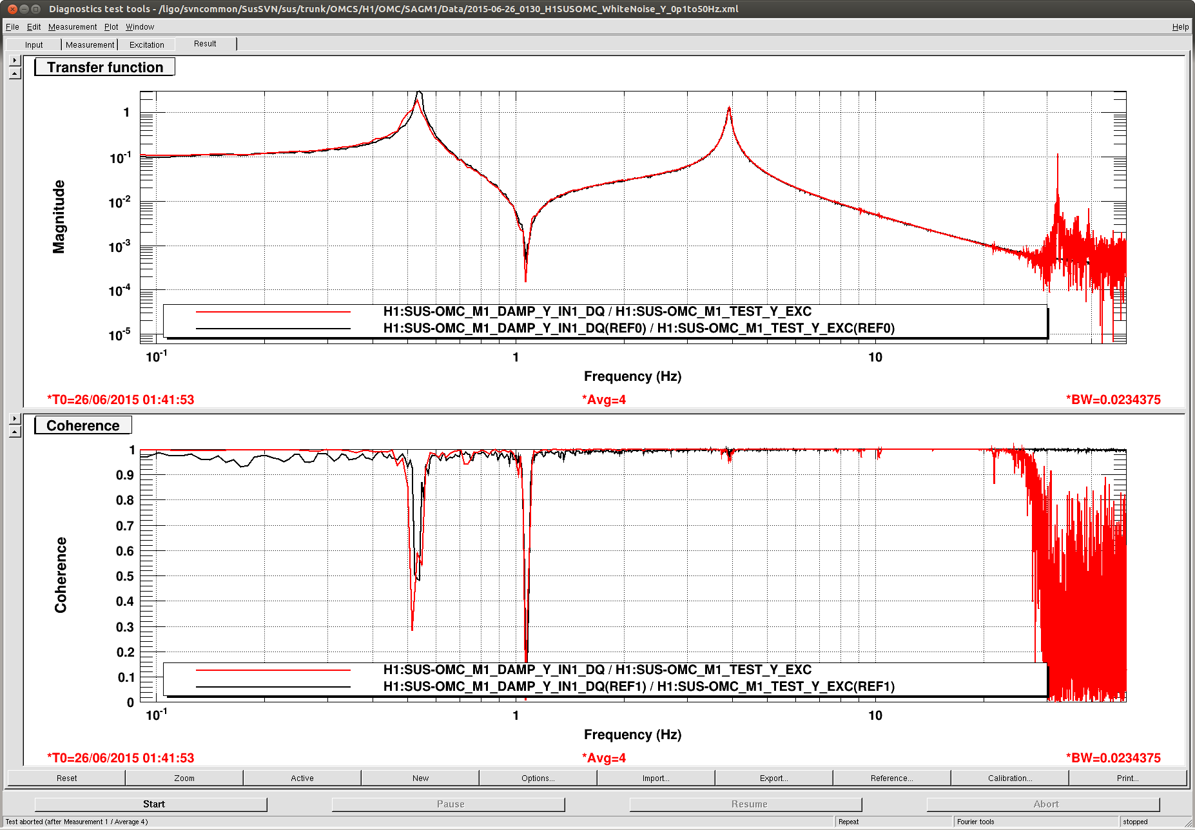Click the Magnitude axis label
This screenshot has width=1195, height=830.
[59, 217]
